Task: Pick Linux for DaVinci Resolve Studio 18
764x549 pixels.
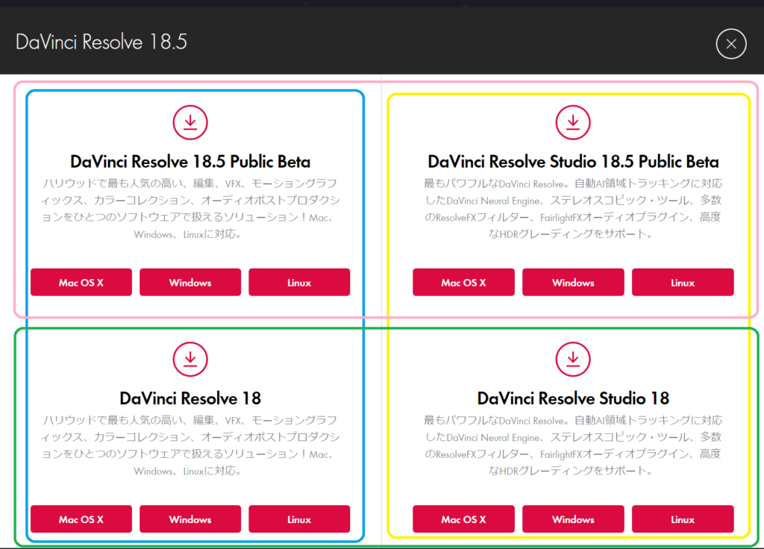Action: 683,519
